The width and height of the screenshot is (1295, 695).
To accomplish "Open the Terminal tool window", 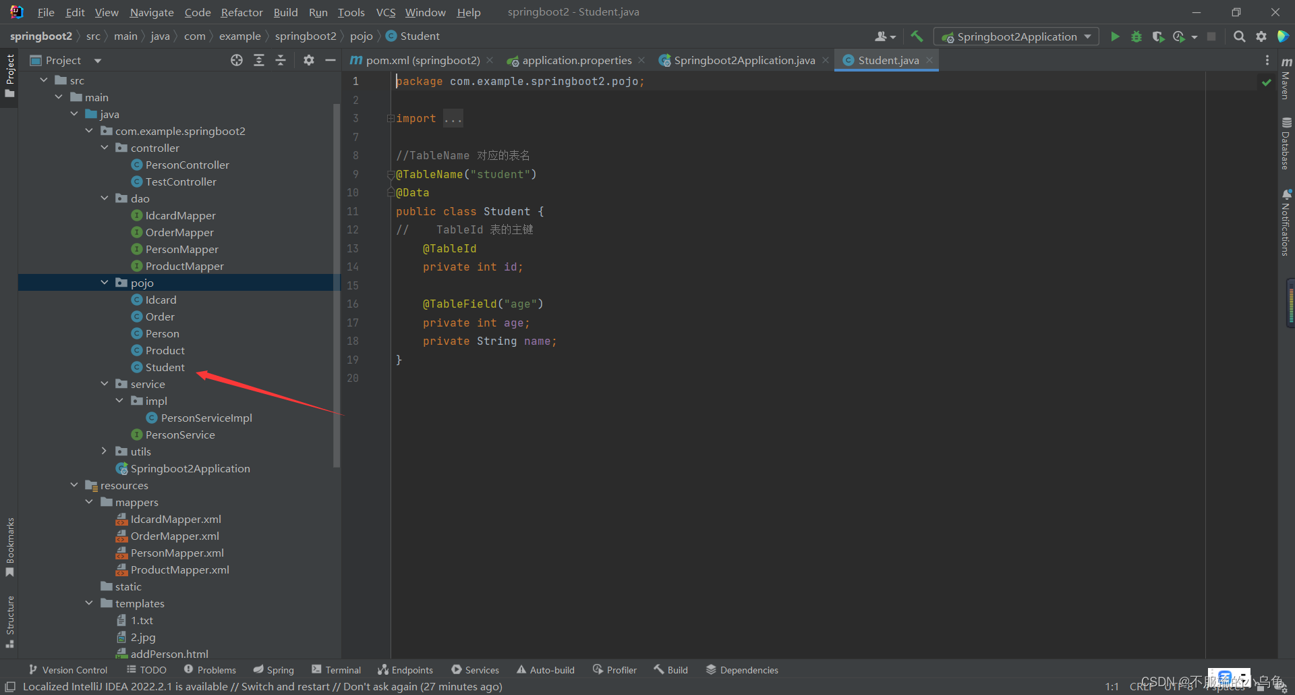I will coord(337,670).
